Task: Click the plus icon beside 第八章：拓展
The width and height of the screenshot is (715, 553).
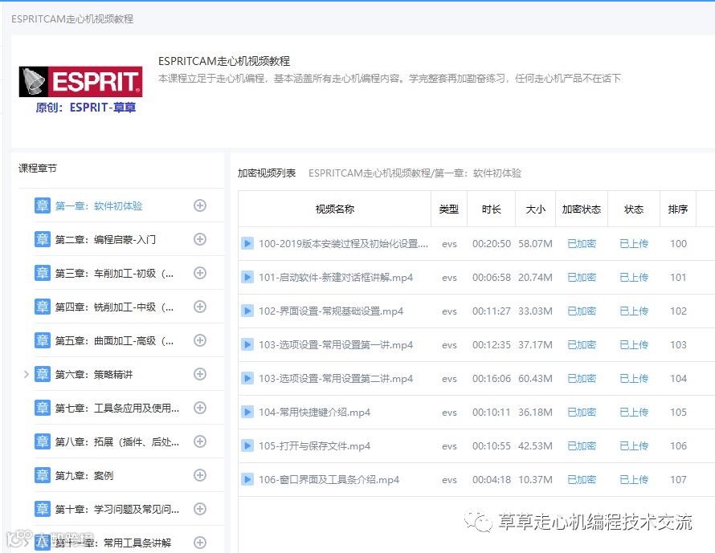Action: 200,441
